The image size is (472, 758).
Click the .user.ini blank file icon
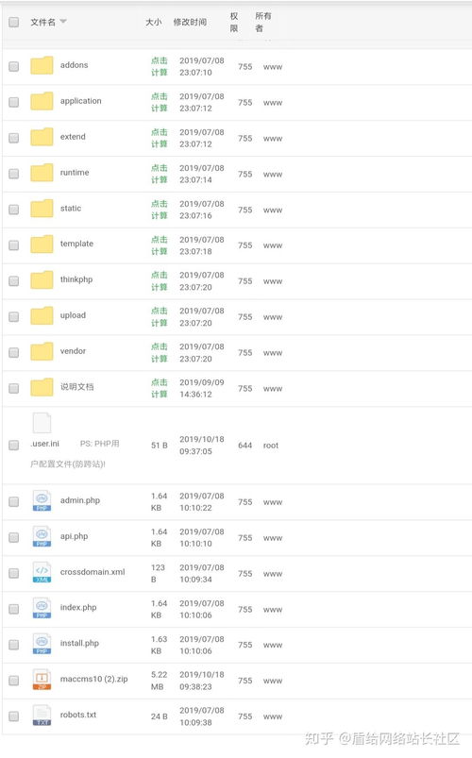(42, 423)
